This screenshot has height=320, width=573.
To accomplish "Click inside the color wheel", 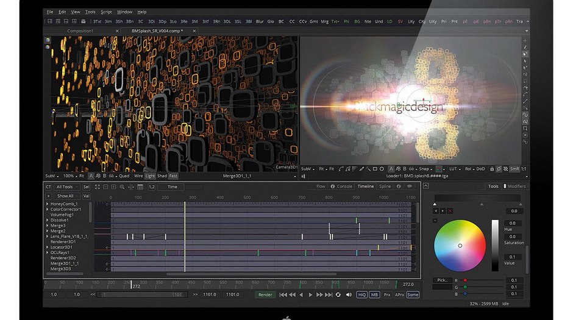I will coord(460,246).
